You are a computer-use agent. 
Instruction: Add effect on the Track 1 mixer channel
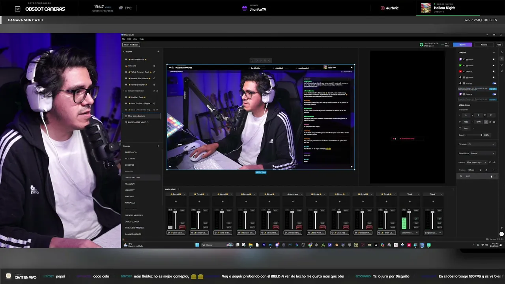(433, 202)
